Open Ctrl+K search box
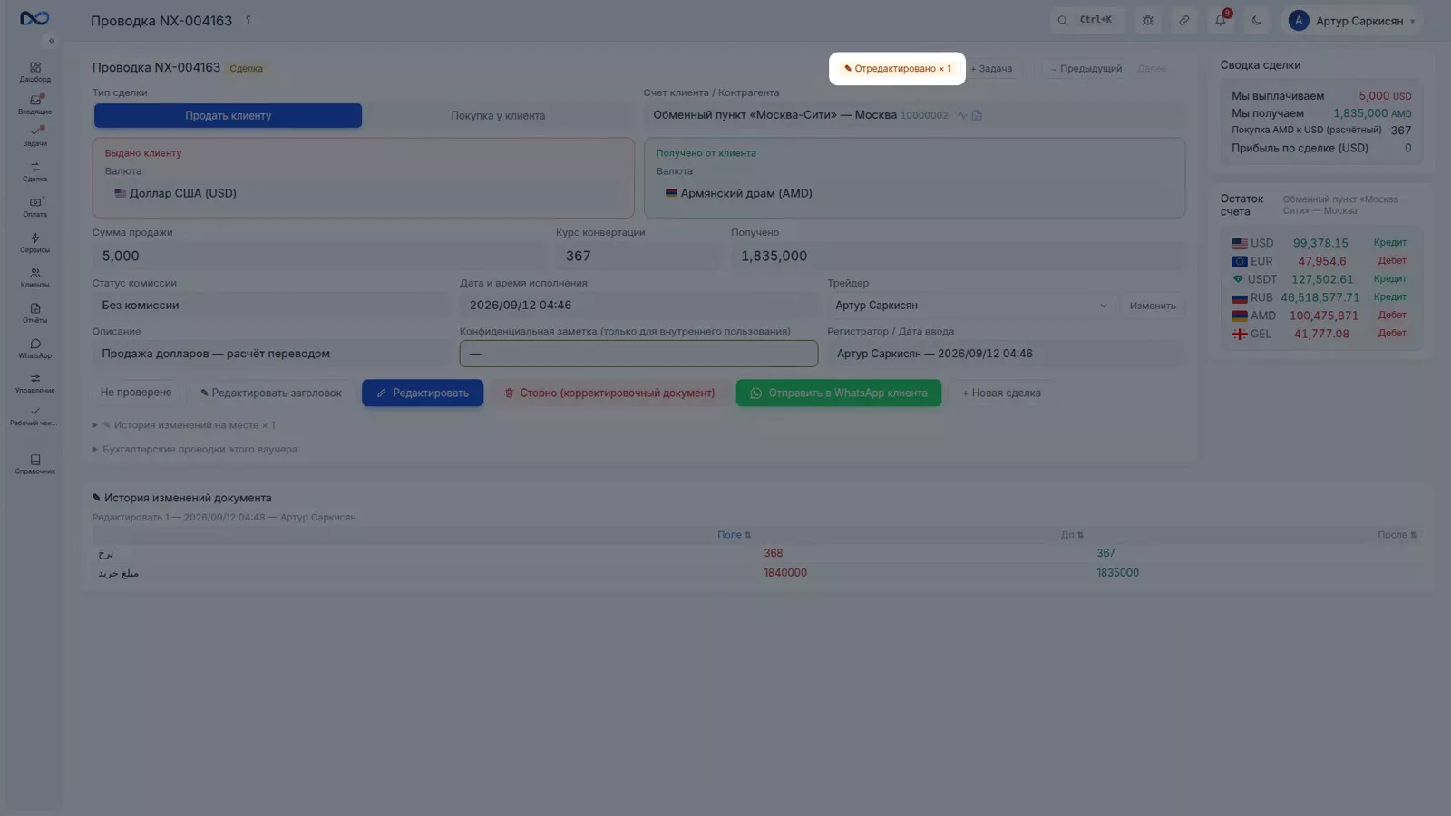Screen dimensions: 1451x816 click(1086, 20)
